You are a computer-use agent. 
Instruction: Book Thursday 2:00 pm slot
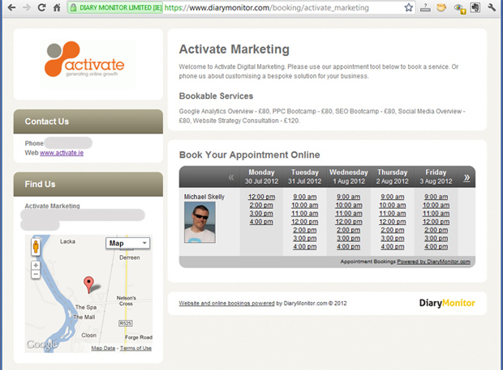393,230
